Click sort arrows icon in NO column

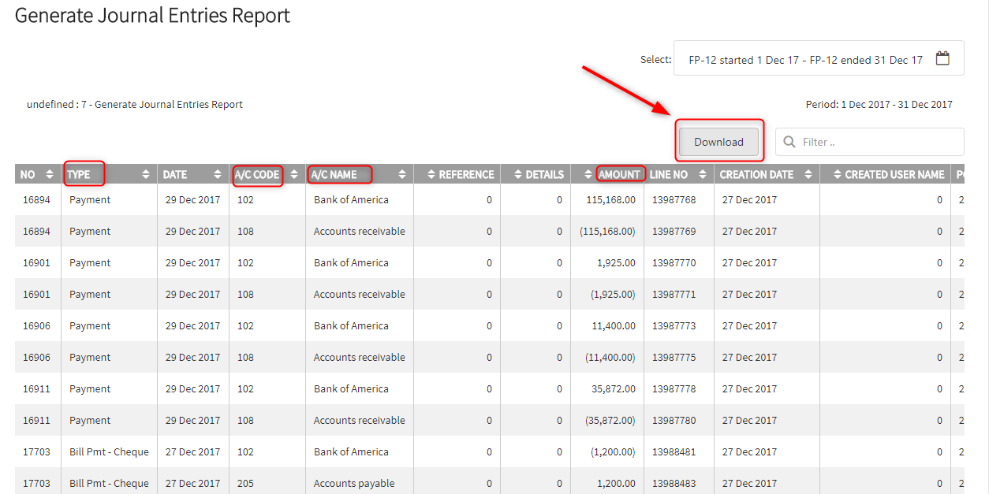coord(50,174)
